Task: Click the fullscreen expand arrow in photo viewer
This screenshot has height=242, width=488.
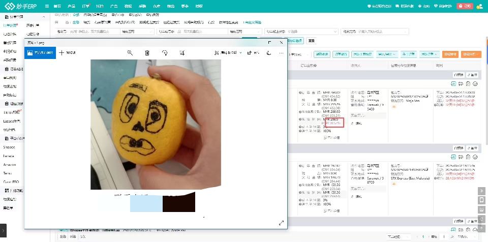Action: point(281,223)
